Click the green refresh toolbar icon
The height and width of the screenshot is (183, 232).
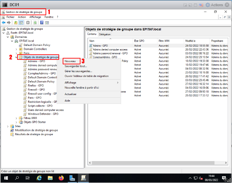tap(35, 23)
